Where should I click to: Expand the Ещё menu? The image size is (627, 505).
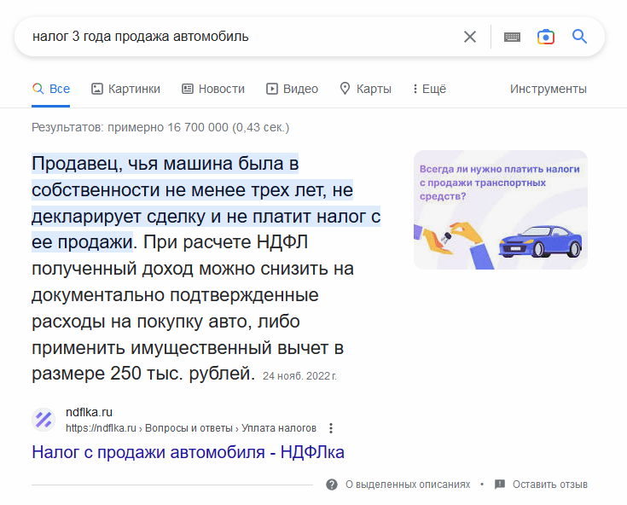pyautogui.click(x=430, y=89)
